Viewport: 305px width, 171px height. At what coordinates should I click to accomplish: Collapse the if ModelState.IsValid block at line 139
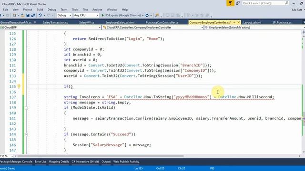(x=26, y=108)
